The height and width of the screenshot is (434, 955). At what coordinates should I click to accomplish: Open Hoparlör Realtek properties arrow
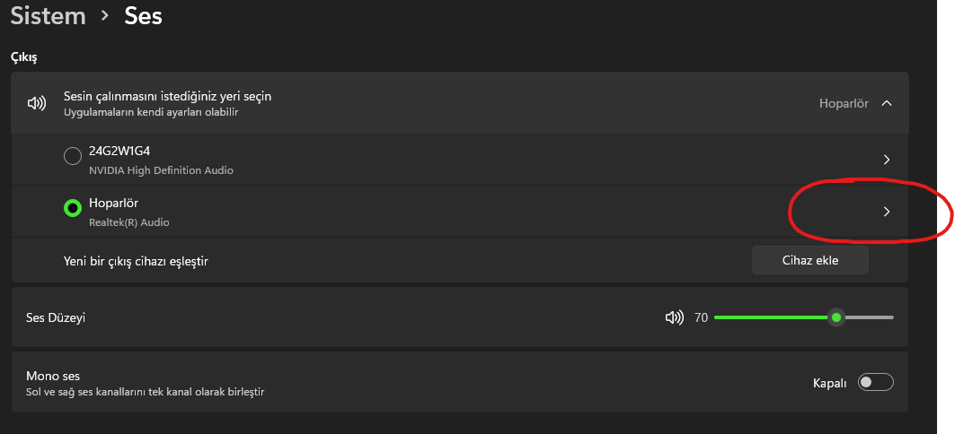(x=886, y=212)
